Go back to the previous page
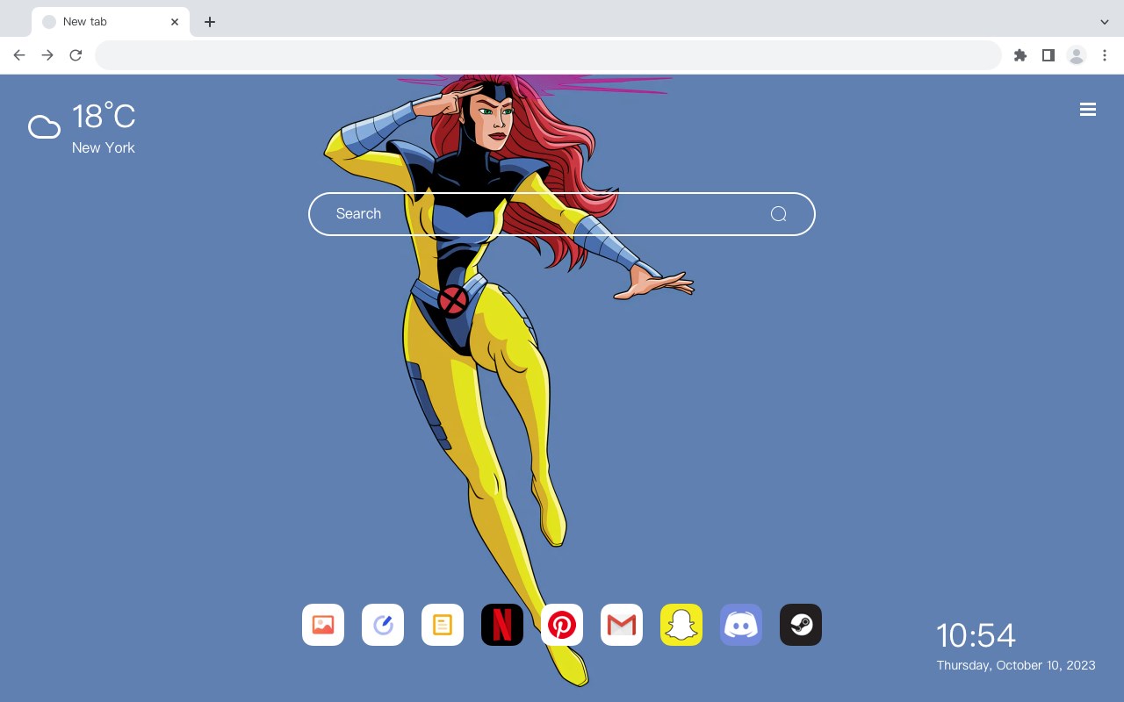The image size is (1124, 702). 19,55
